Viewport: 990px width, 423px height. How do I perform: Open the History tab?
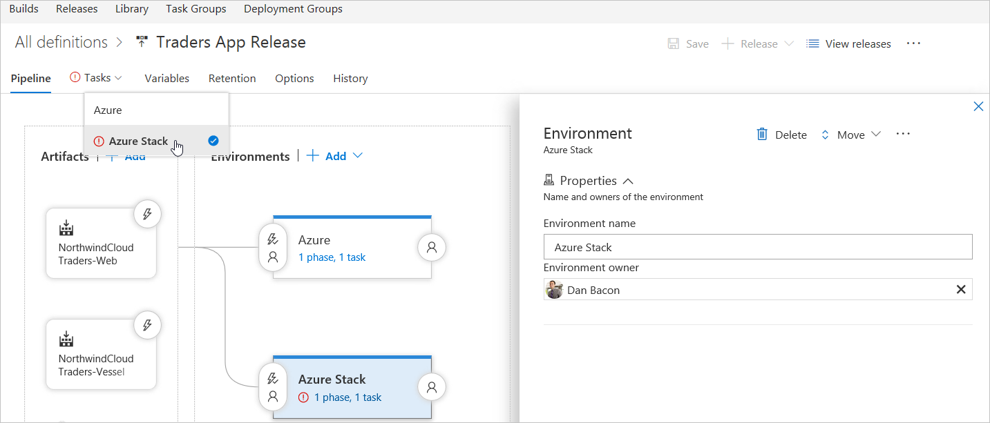point(350,78)
